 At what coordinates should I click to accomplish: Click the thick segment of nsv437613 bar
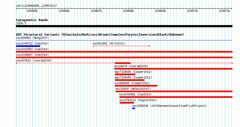tap(123, 63)
